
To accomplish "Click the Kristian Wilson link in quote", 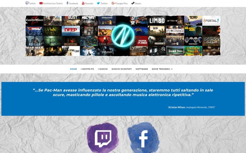I will [177, 107].
